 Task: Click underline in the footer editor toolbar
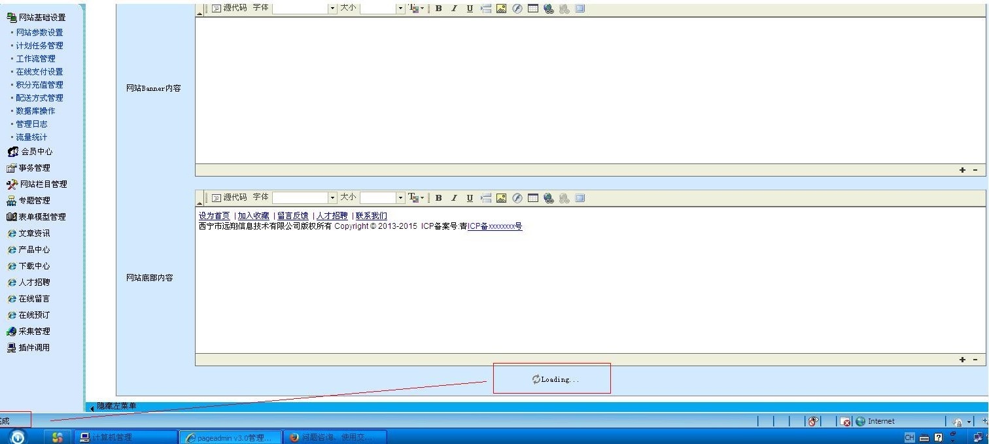(x=470, y=198)
